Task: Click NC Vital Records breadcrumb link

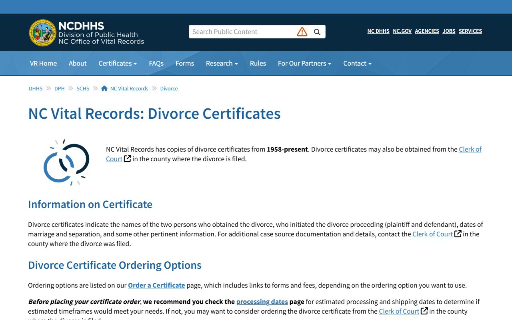Action: click(129, 88)
